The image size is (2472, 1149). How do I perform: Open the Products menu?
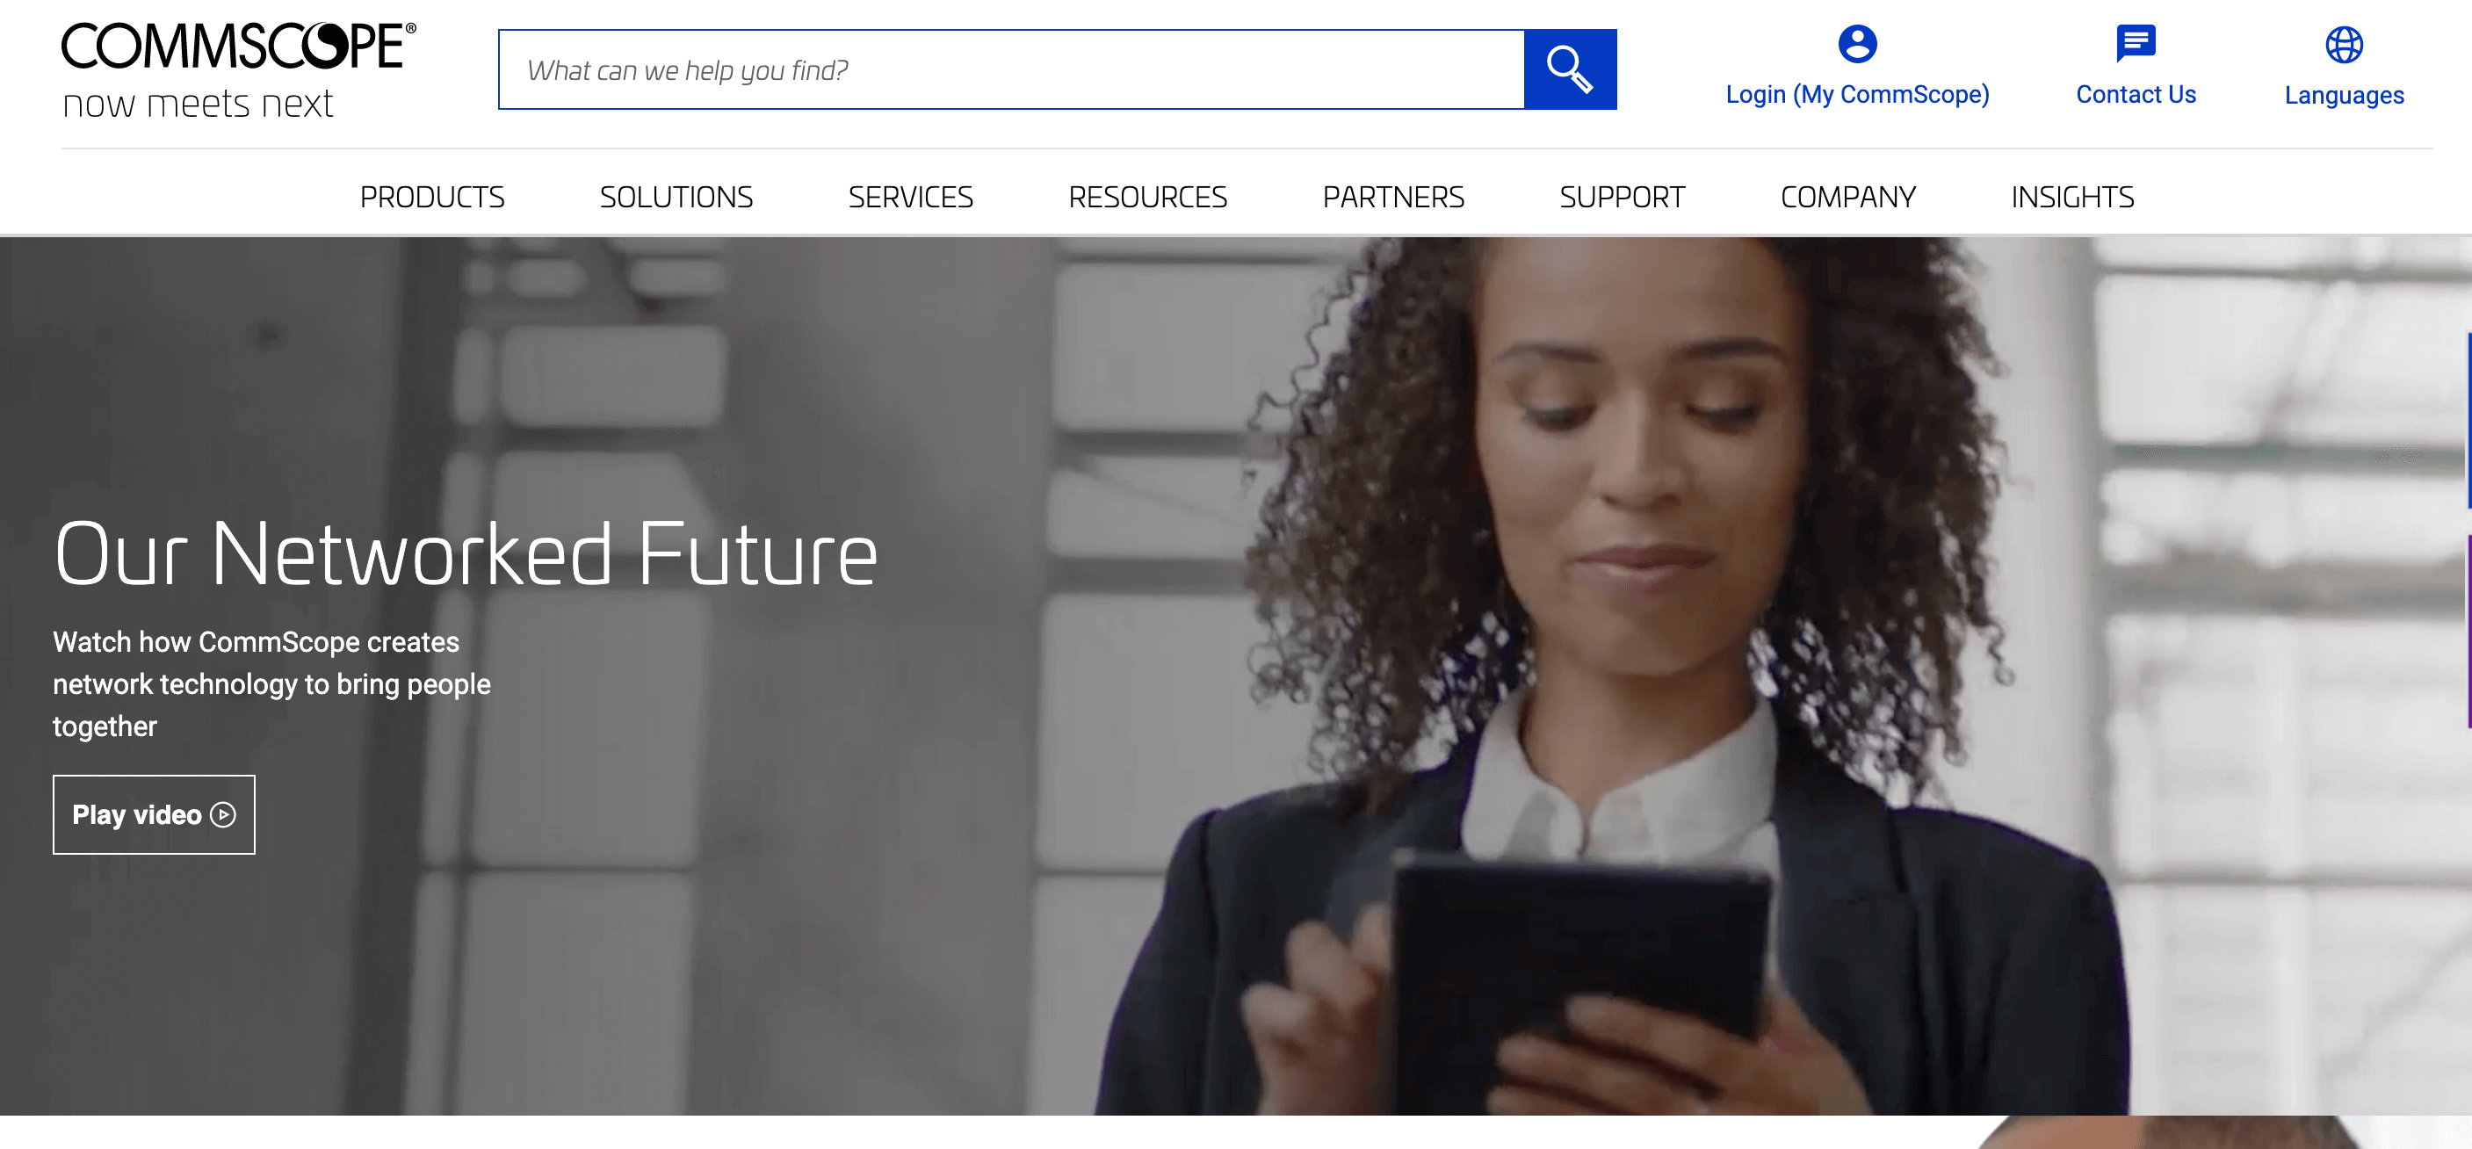click(432, 197)
